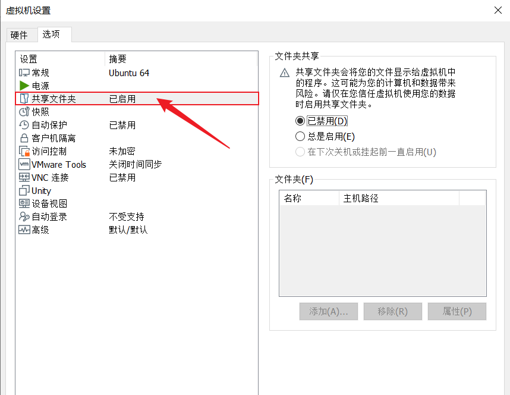This screenshot has height=395, width=510.
Task: Select the 高级 row label
Action: pyautogui.click(x=40, y=230)
